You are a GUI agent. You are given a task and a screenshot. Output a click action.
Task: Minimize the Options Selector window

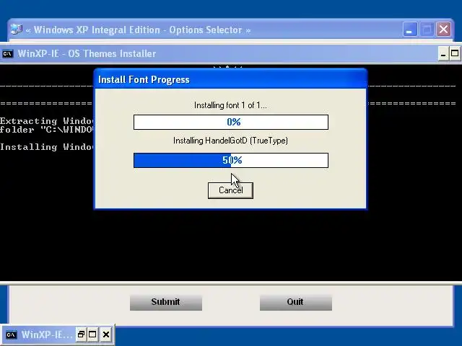click(410, 30)
